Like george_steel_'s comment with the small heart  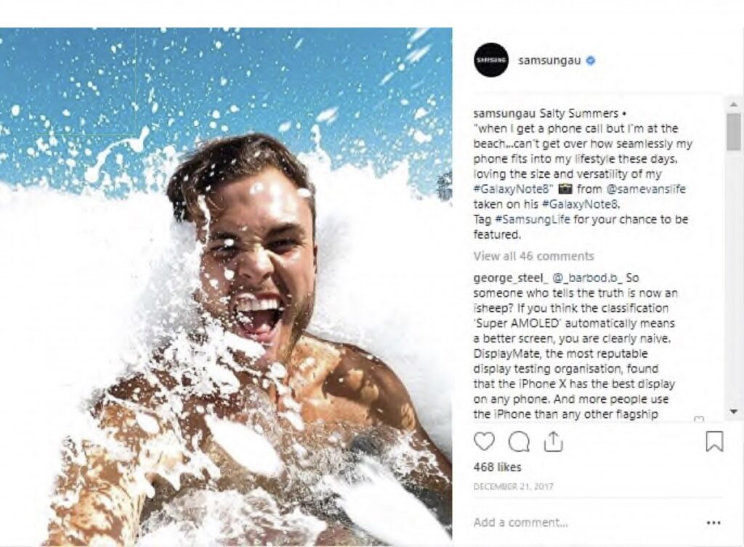click(699, 419)
